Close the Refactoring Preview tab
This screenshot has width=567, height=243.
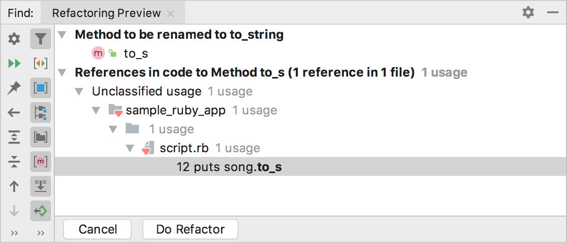pyautogui.click(x=171, y=14)
